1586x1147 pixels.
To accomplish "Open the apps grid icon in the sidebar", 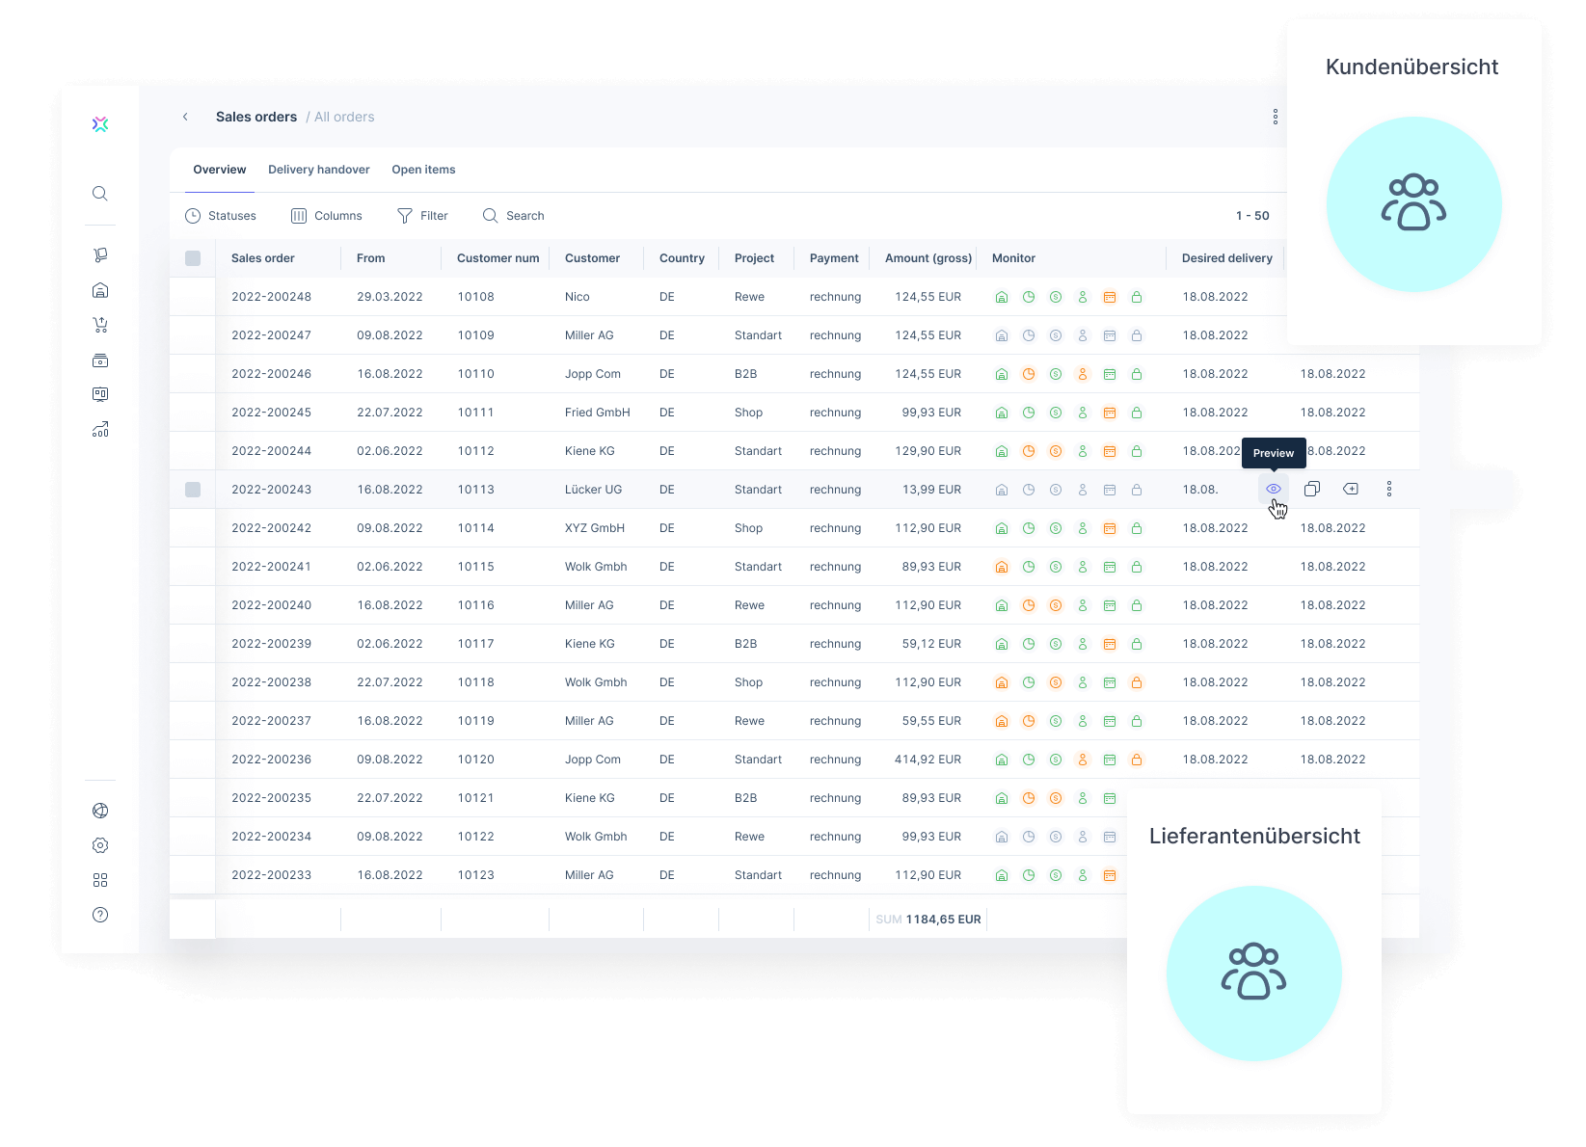I will coord(100,880).
